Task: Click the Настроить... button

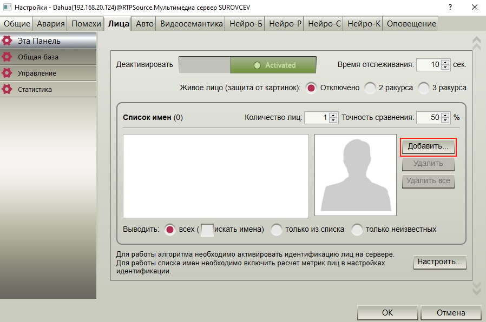Action: [x=439, y=263]
